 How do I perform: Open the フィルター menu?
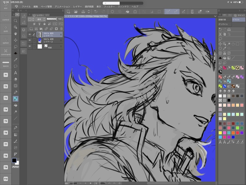(109, 6)
